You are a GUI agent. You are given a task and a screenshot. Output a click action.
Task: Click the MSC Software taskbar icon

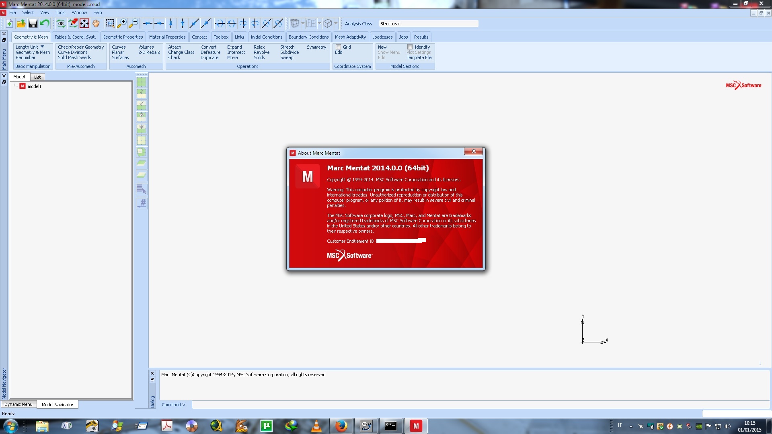point(415,426)
